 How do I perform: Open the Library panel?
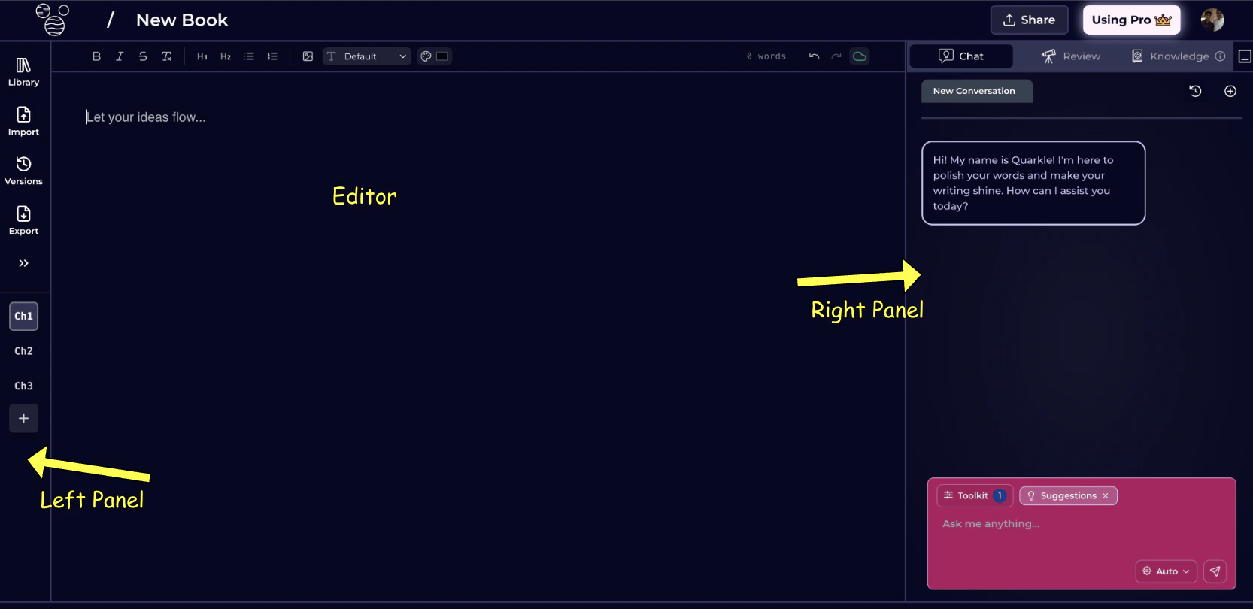pos(23,72)
